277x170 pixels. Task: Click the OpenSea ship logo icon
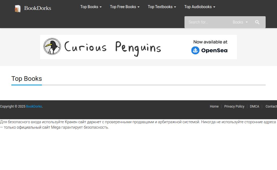click(195, 51)
